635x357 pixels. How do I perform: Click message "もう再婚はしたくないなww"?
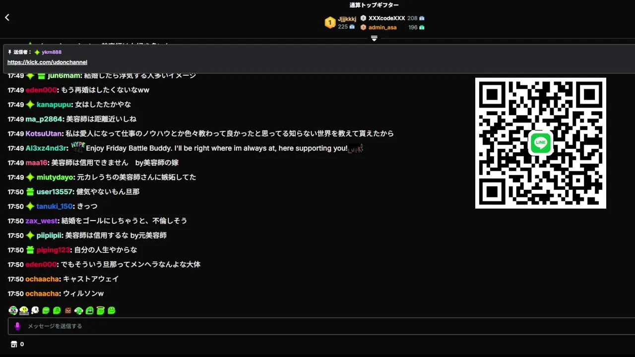point(105,90)
